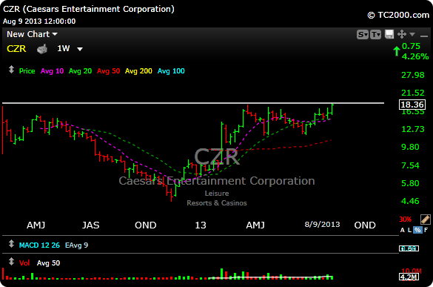Select the Avg 20 moving average label
Image resolution: width=433 pixels, height=287 pixels.
tap(81, 71)
